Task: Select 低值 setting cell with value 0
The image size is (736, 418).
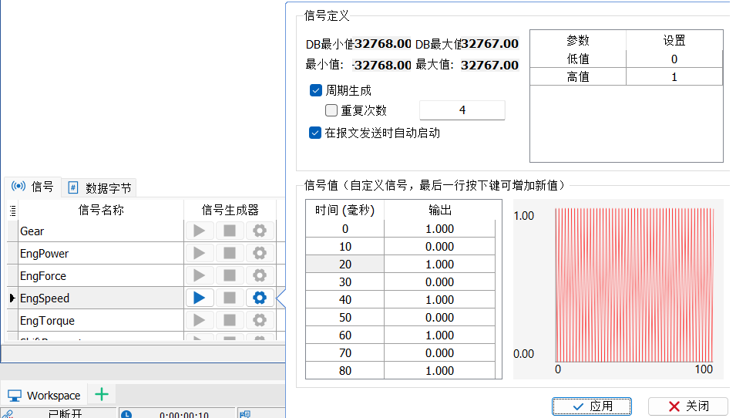Action: [x=674, y=59]
